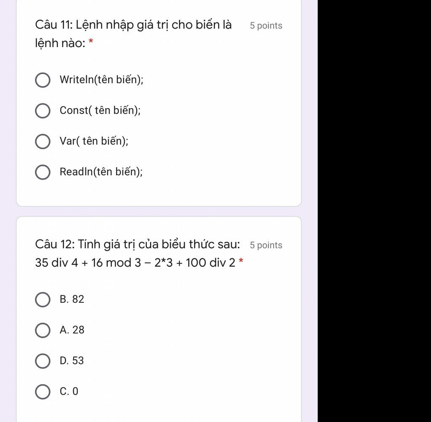
Task: Click the 'C. 0' answer label
Action: (69, 392)
